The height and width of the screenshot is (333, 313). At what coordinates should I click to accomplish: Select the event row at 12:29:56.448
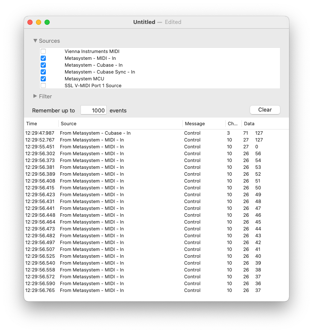156,215
